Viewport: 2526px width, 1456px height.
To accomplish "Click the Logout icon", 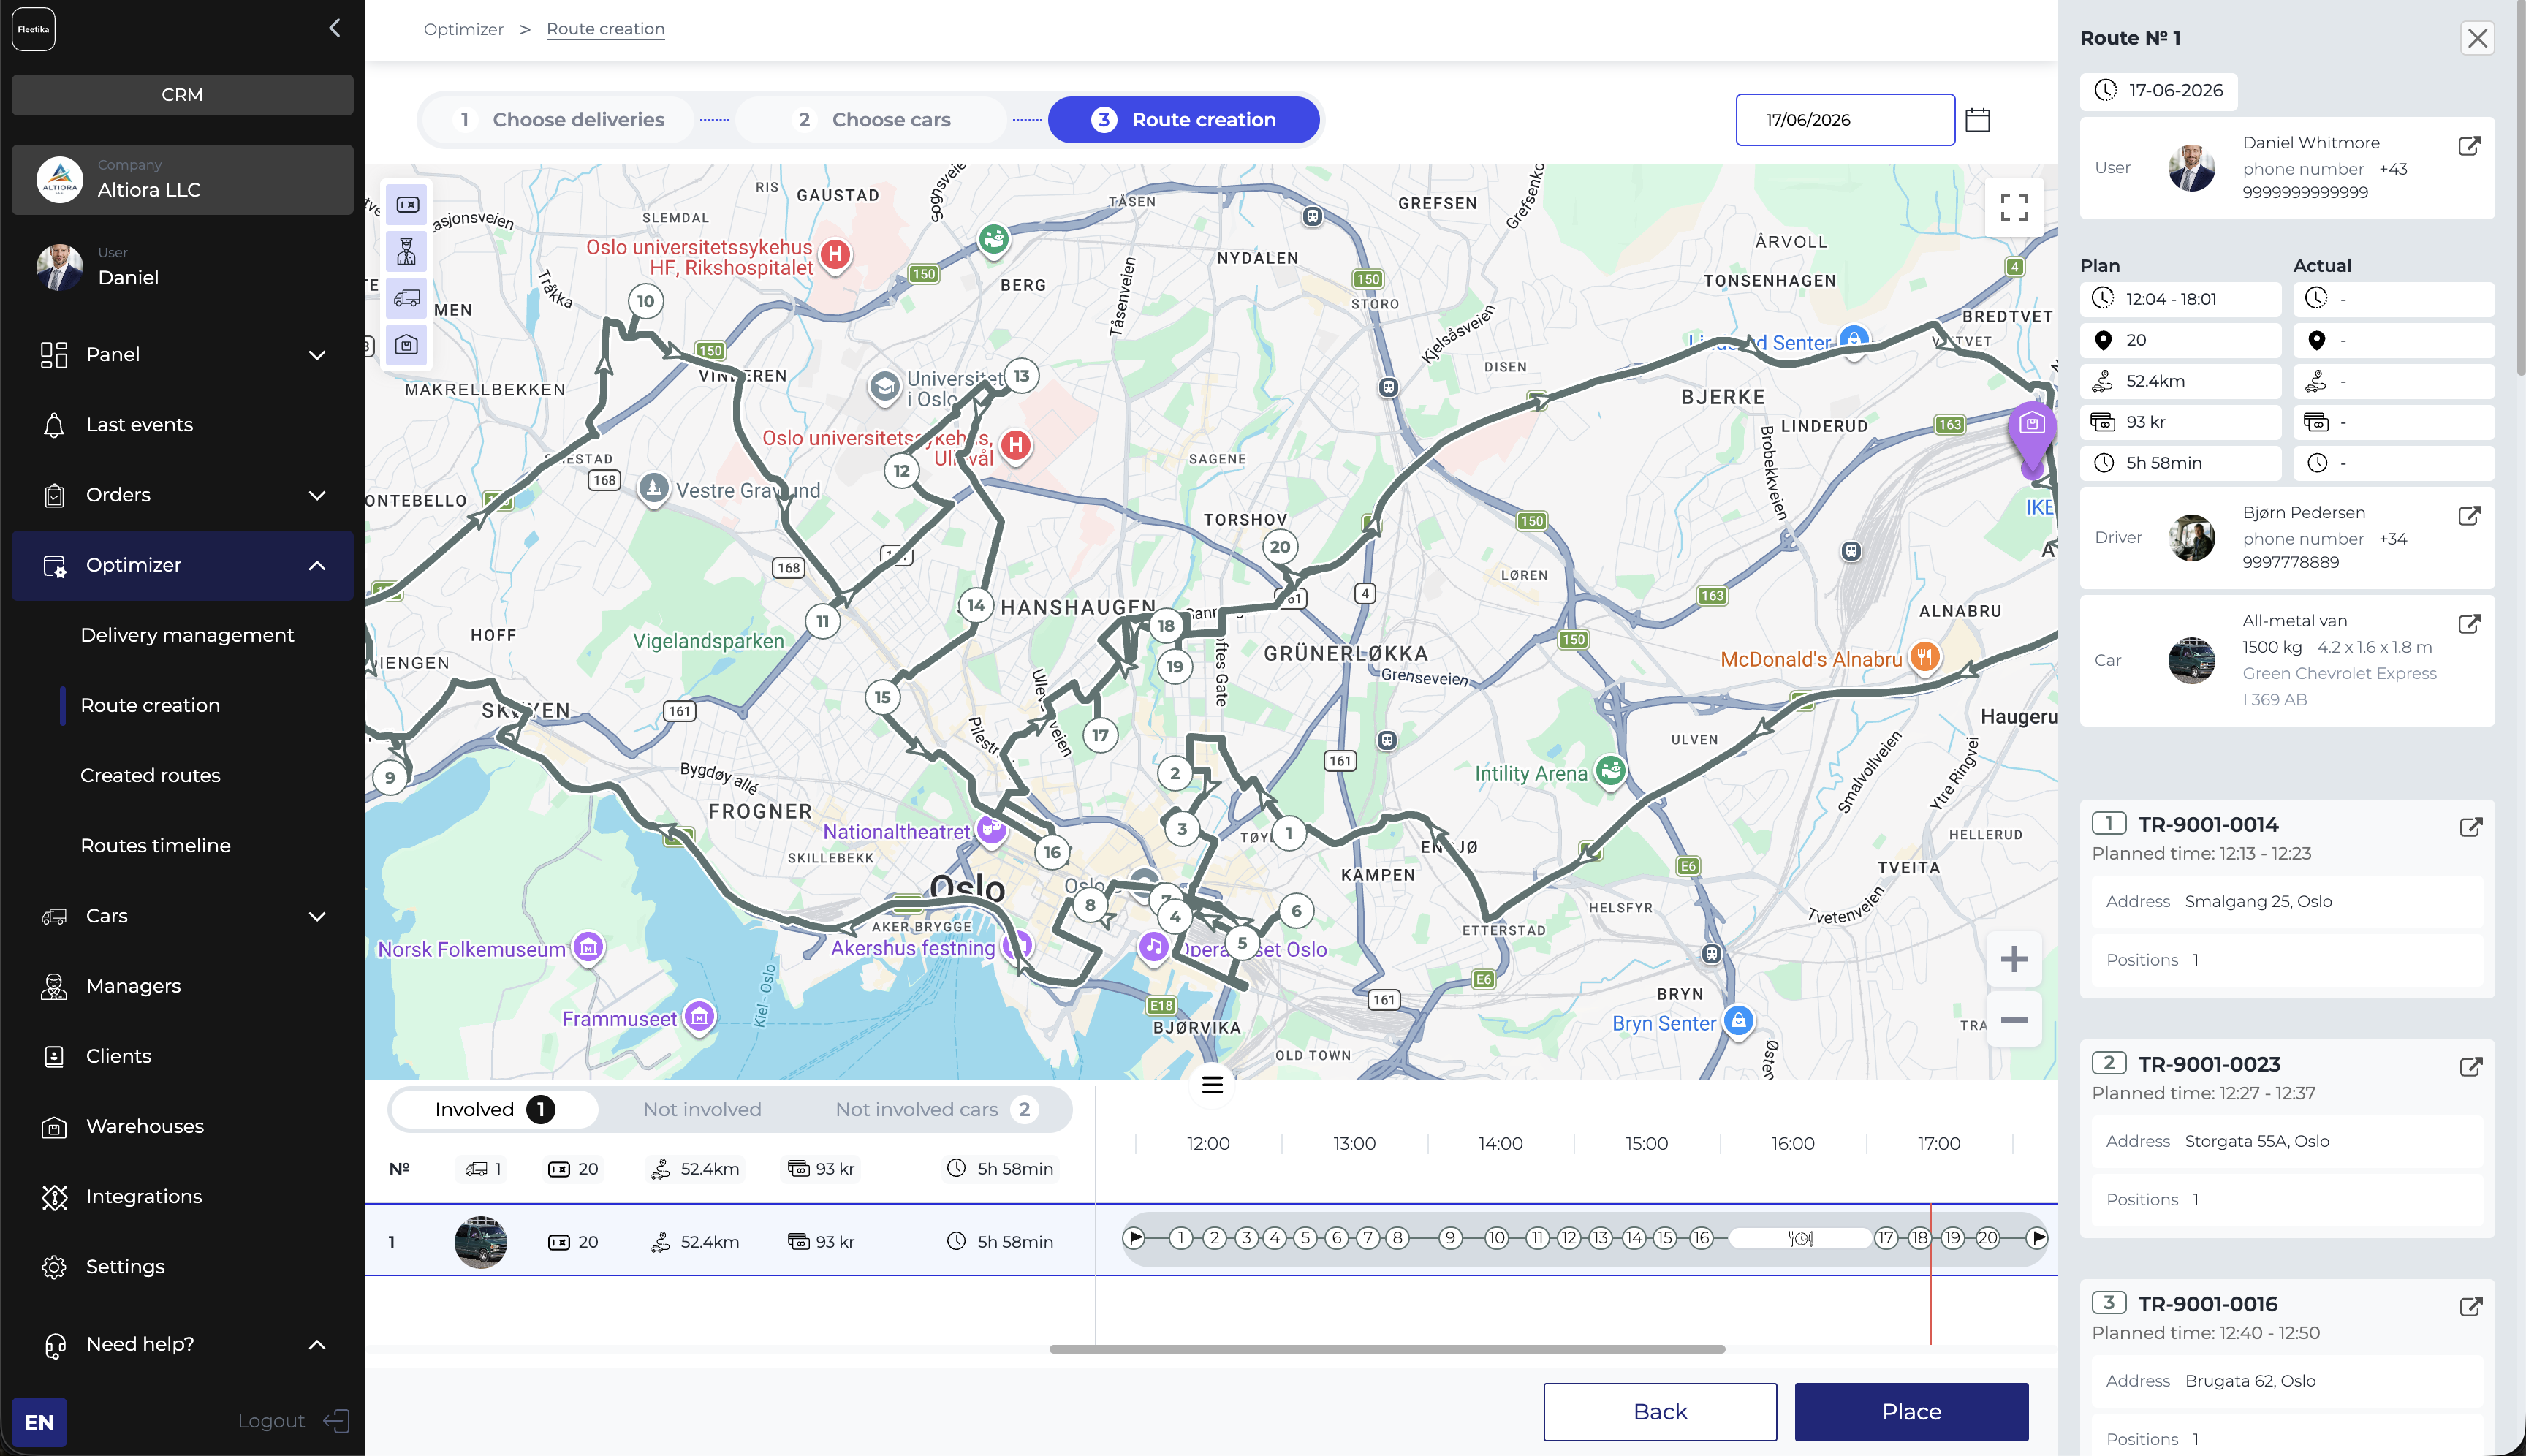I will tap(336, 1421).
